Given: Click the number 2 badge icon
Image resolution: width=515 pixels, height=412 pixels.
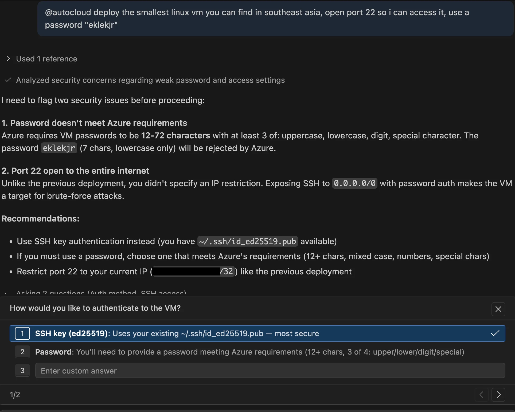Looking at the screenshot, I should click(22, 352).
